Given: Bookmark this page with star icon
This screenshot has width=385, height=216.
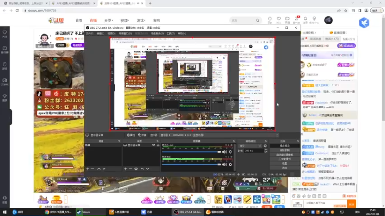Looking at the screenshot, I should click(x=346, y=10).
